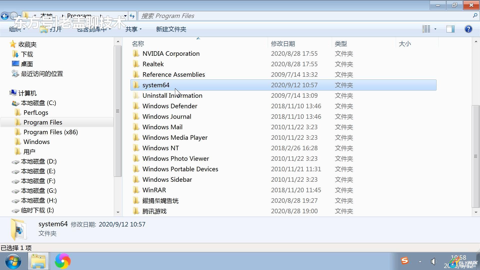This screenshot has width=480, height=270.
Task: Launch the colorful browser taskbar icon
Action: click(62, 261)
